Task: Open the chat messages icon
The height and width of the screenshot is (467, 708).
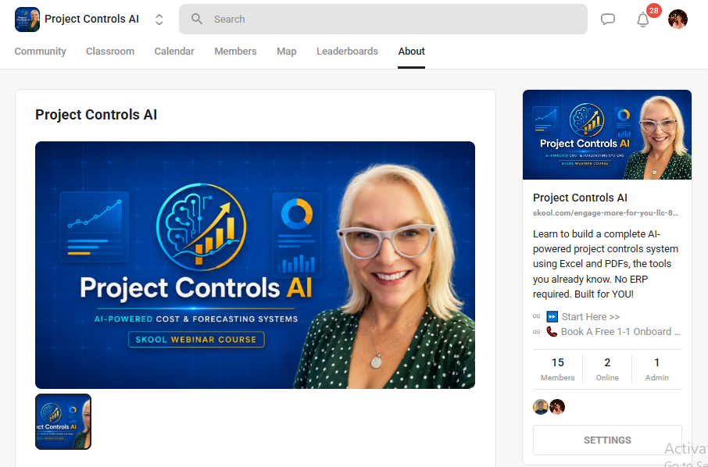Action: (x=608, y=19)
